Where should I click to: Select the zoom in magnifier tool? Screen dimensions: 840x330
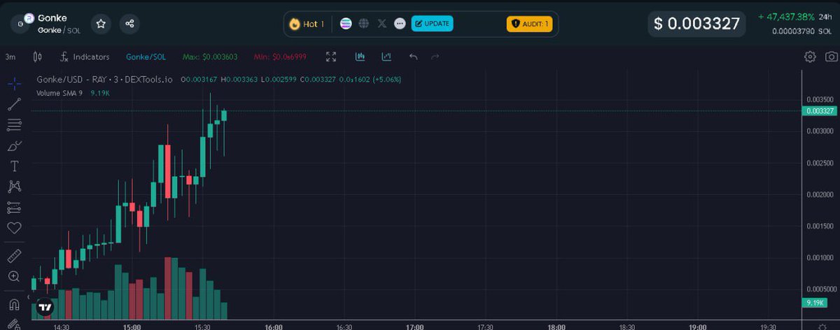click(14, 277)
